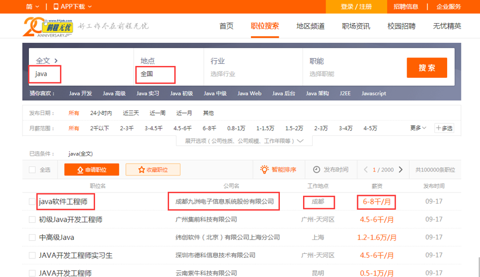480x277 pixels.
Task: Select 所有 in 月薪范围 row
Action: [73, 128]
